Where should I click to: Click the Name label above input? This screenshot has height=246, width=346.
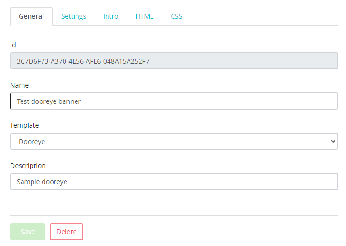[19, 85]
